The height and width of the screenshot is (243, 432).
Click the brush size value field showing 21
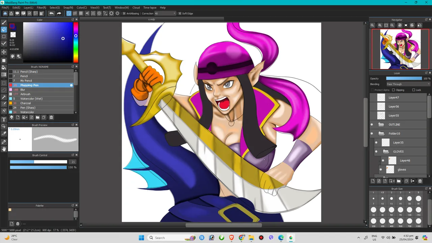click(x=73, y=162)
